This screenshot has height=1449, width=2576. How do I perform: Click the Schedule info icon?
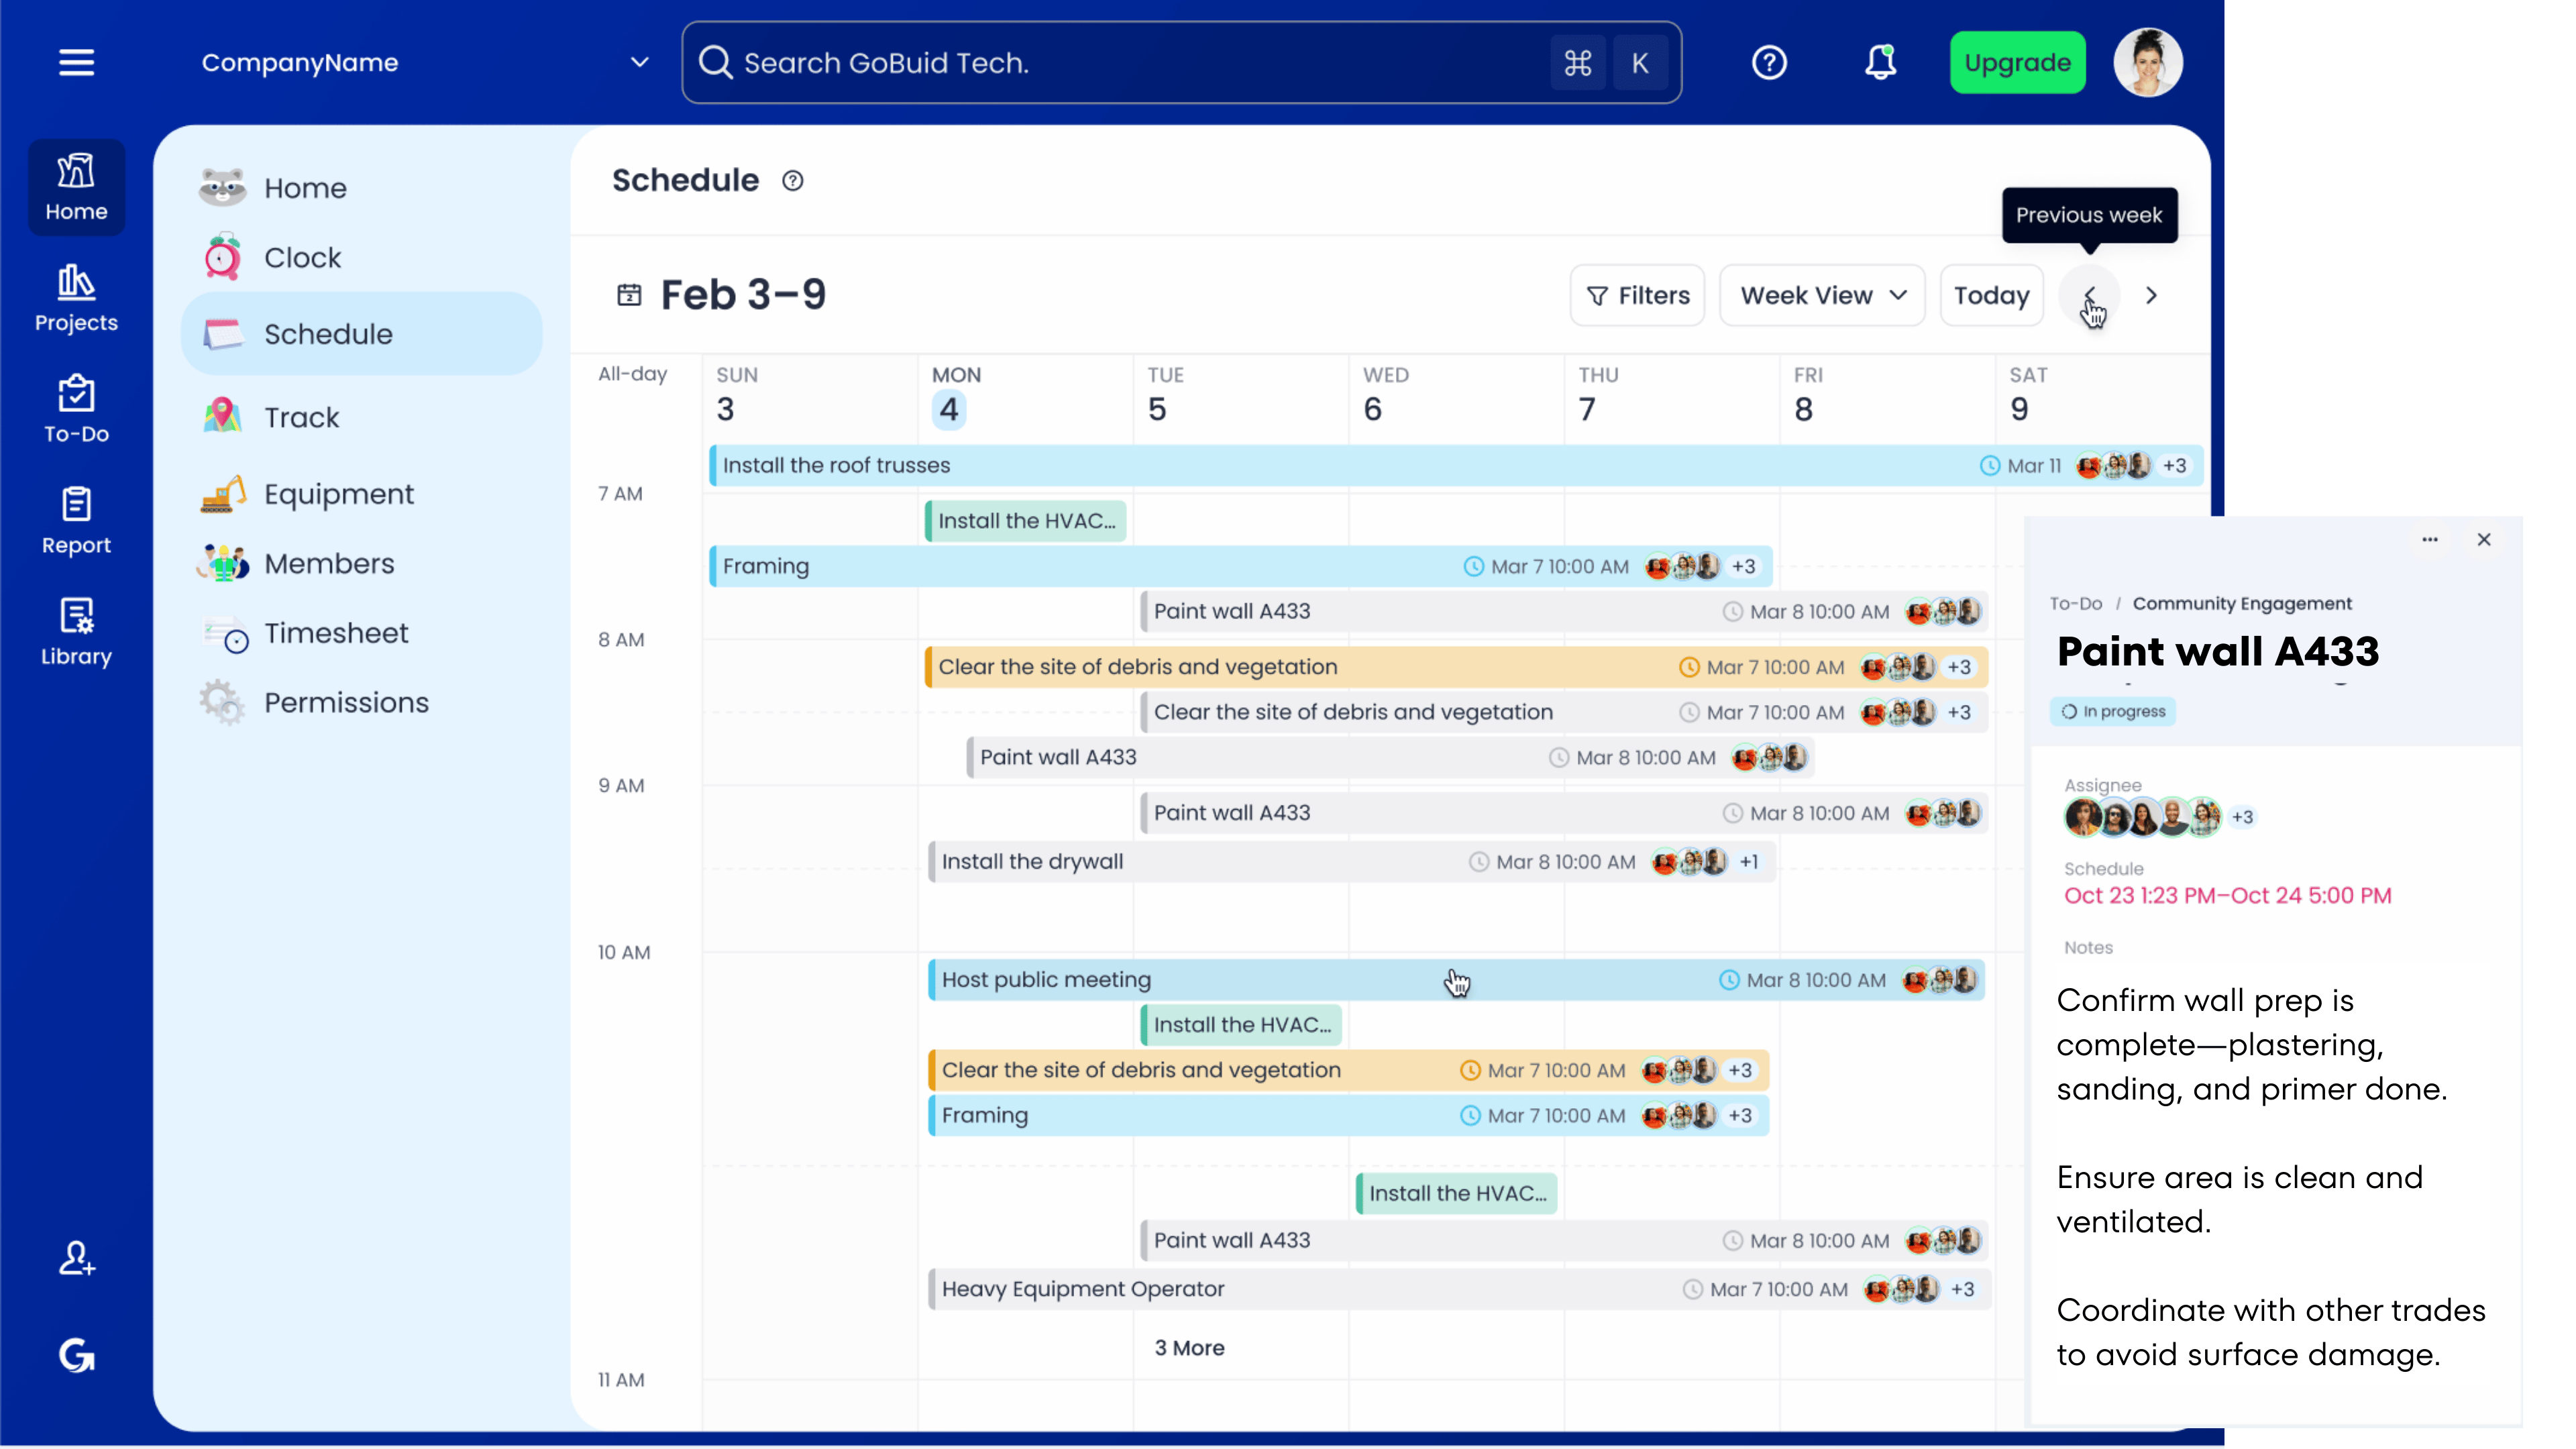792,181
